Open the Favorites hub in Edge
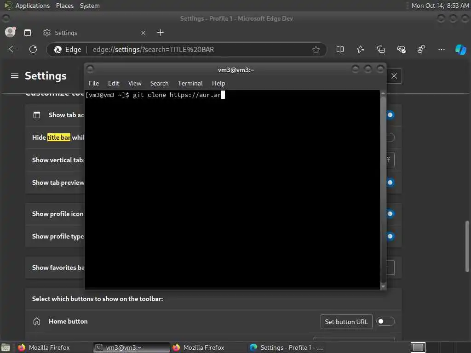This screenshot has width=471, height=353. [x=361, y=49]
